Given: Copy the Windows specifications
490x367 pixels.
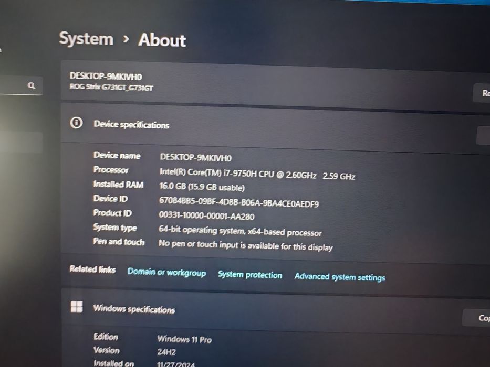Looking at the screenshot, I should point(477,318).
